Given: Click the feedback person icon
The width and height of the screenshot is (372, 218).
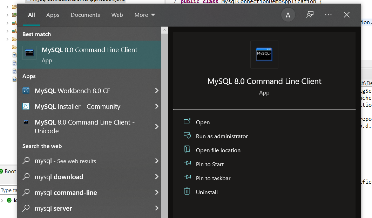Looking at the screenshot, I should click(310, 15).
